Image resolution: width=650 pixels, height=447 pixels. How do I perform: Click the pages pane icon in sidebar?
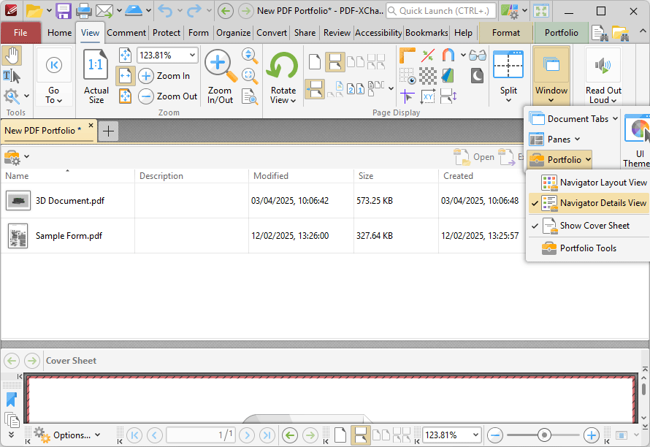click(x=12, y=420)
